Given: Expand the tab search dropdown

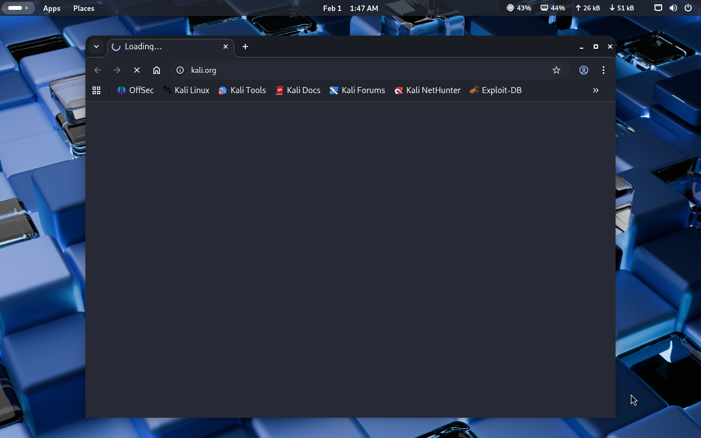Looking at the screenshot, I should click(96, 47).
